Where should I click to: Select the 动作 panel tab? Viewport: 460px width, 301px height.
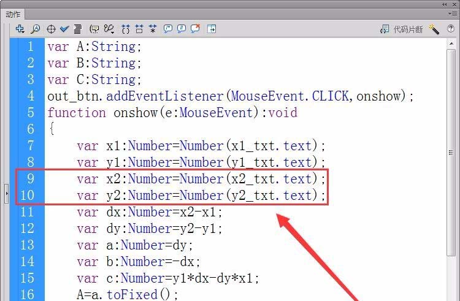[13, 14]
